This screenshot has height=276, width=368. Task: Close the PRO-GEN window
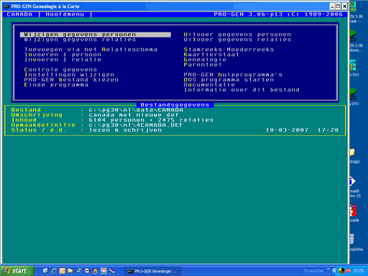[x=344, y=6]
